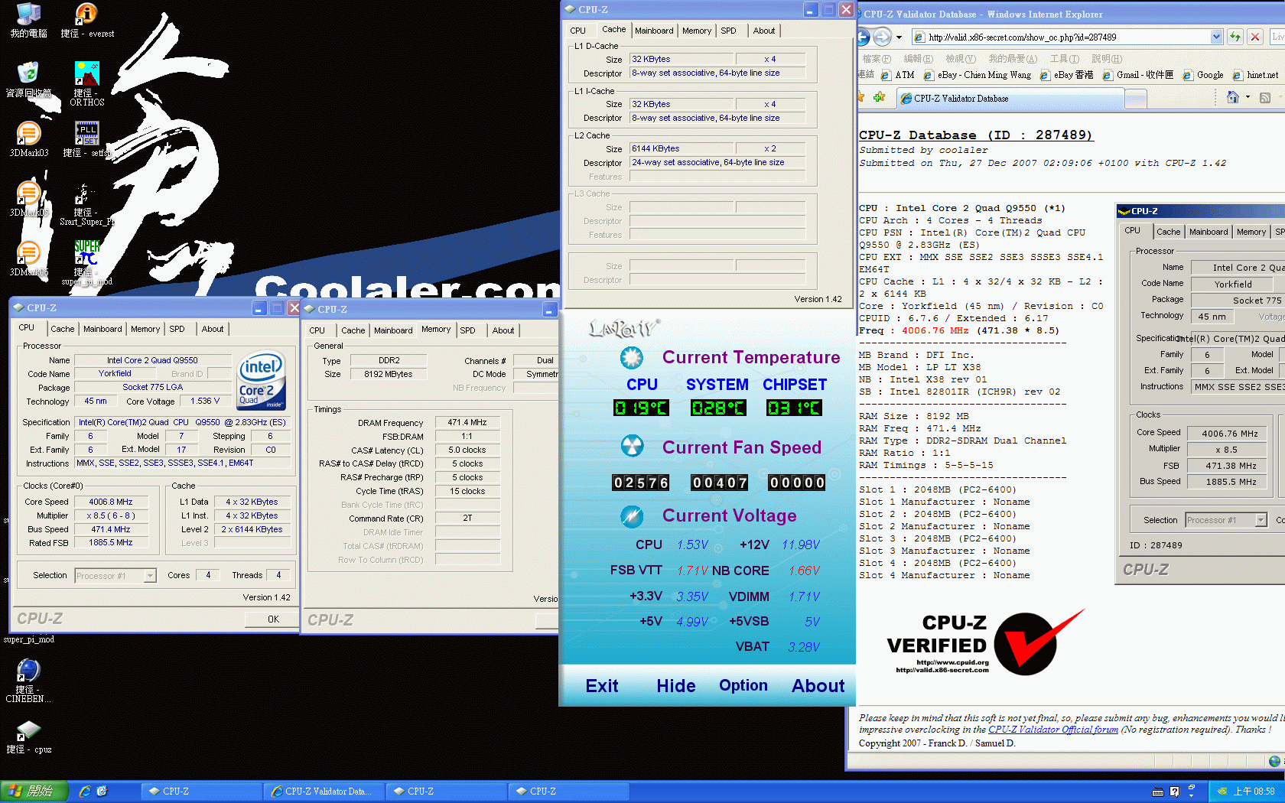Open the ATM favorites link
The height and width of the screenshot is (803, 1285).
897,75
